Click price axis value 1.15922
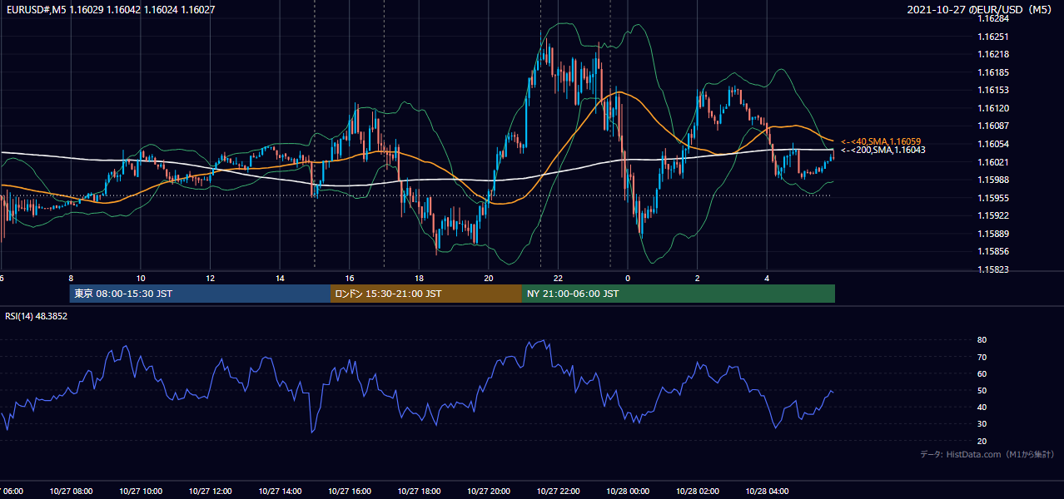The width and height of the screenshot is (1064, 499). 993,215
